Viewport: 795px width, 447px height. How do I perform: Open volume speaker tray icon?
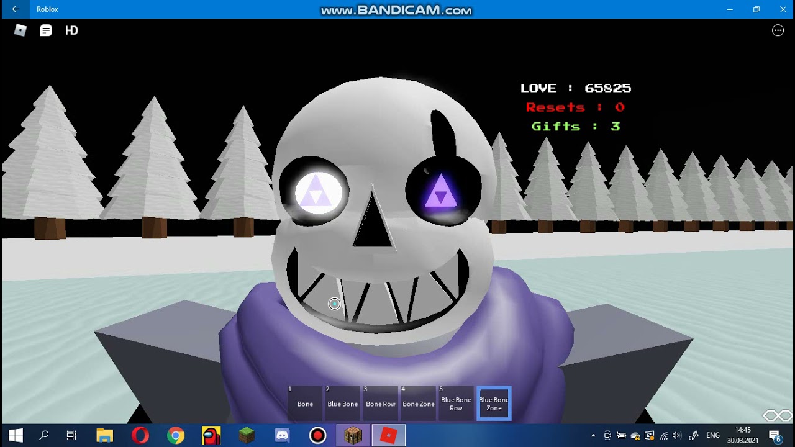(677, 436)
